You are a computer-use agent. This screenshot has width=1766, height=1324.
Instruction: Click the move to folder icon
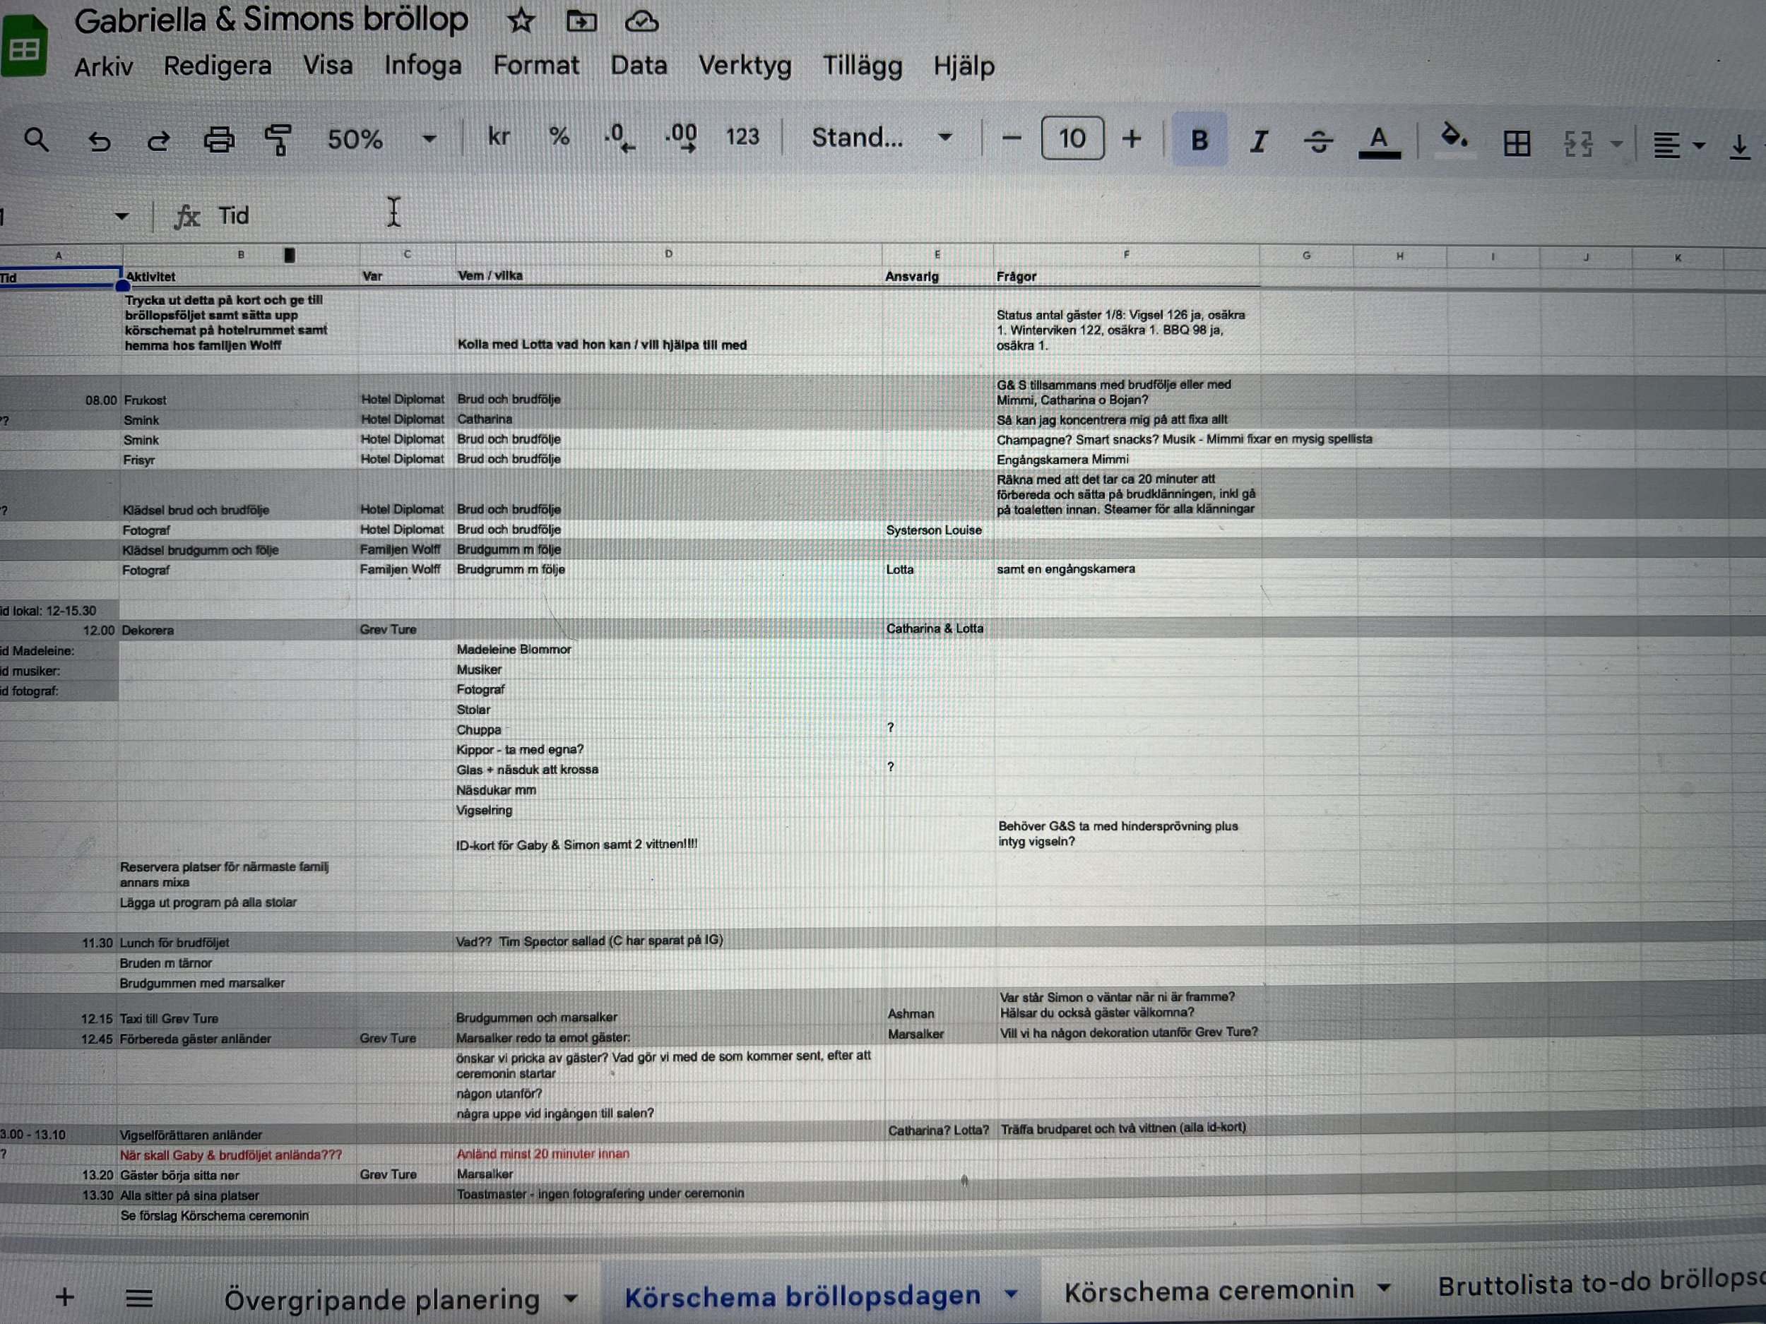coord(581,22)
